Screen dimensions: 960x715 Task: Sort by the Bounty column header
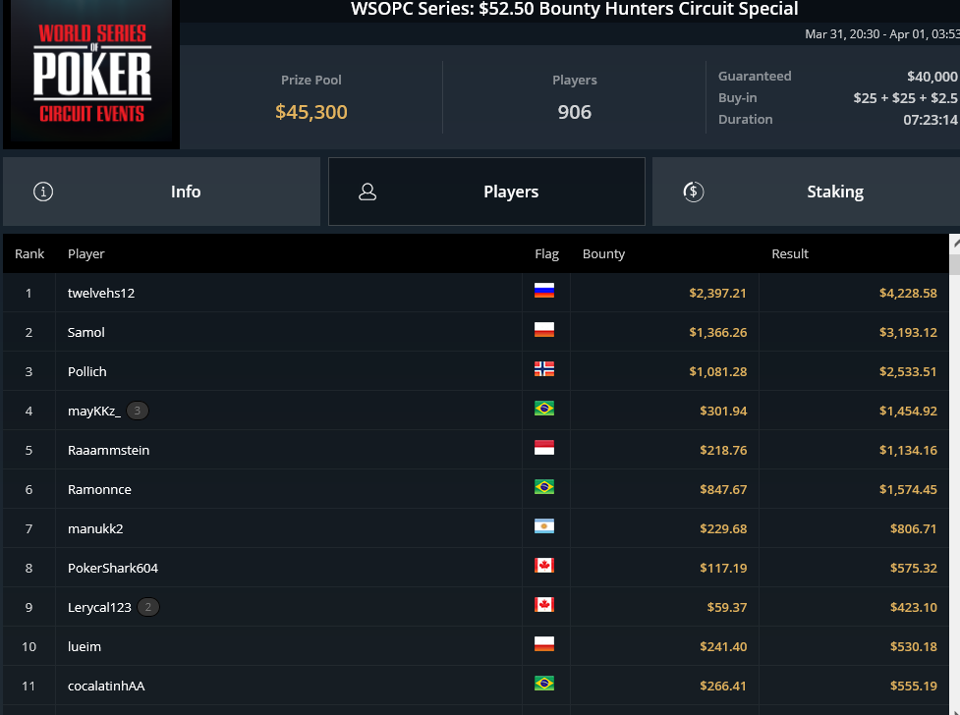point(603,253)
